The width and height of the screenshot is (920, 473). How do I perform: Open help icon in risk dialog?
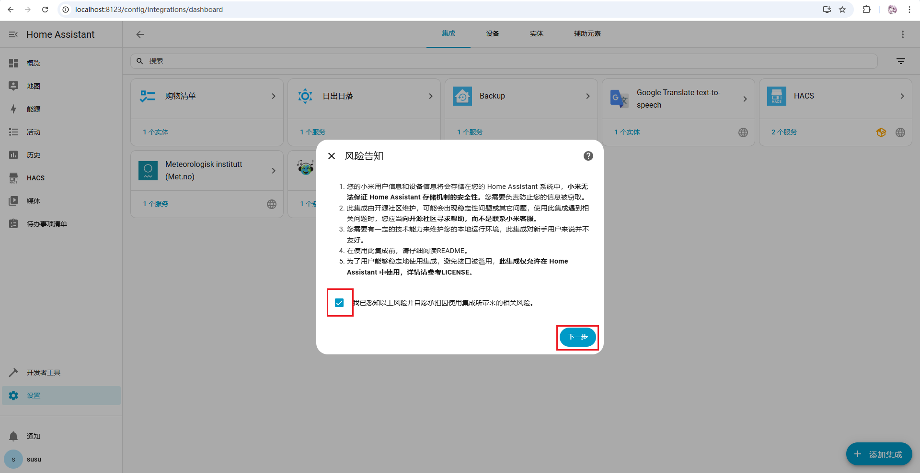tap(588, 156)
